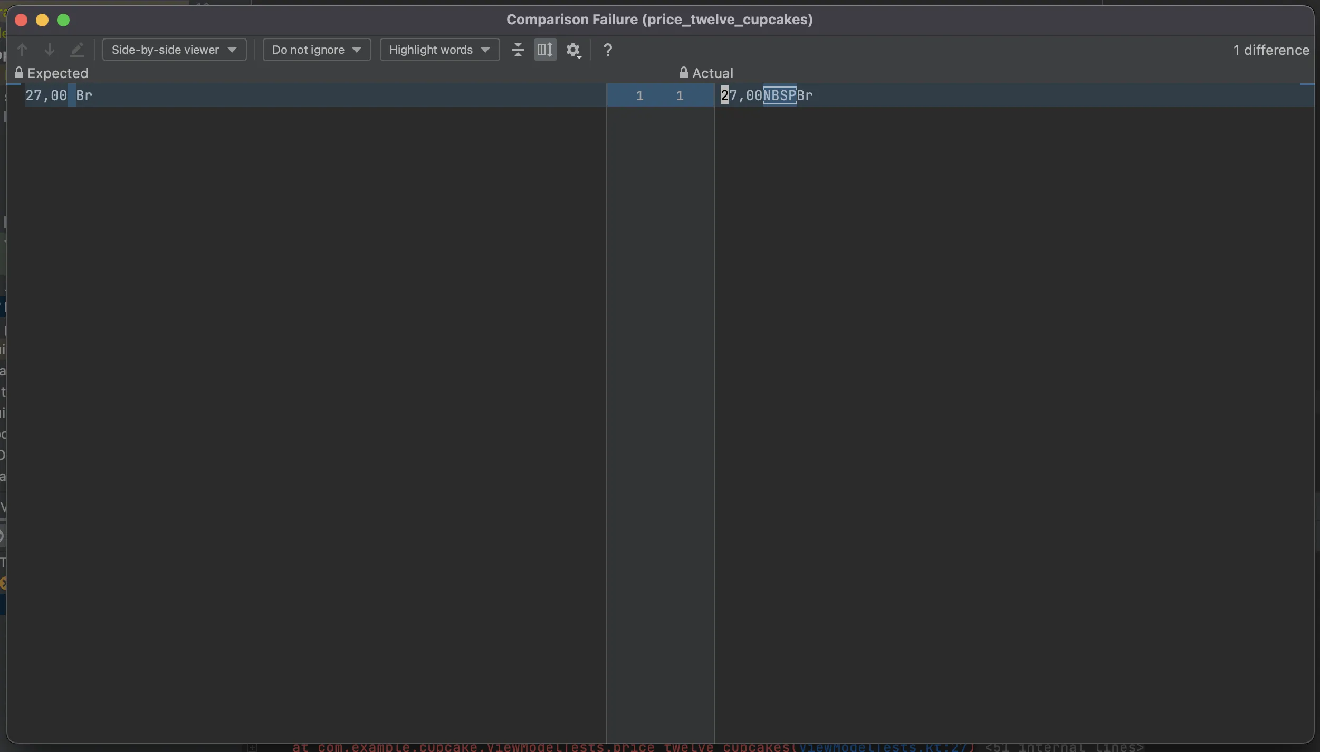Click the Actual pane title label
Screen dimensions: 1320x752
(712, 73)
